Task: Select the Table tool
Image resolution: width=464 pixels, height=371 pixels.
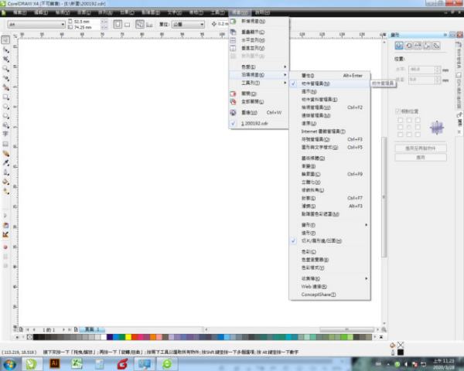Action: pyautogui.click(x=5, y=144)
